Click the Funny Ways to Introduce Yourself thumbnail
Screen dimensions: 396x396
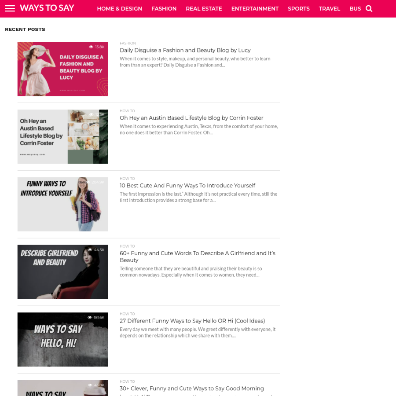[x=62, y=204]
